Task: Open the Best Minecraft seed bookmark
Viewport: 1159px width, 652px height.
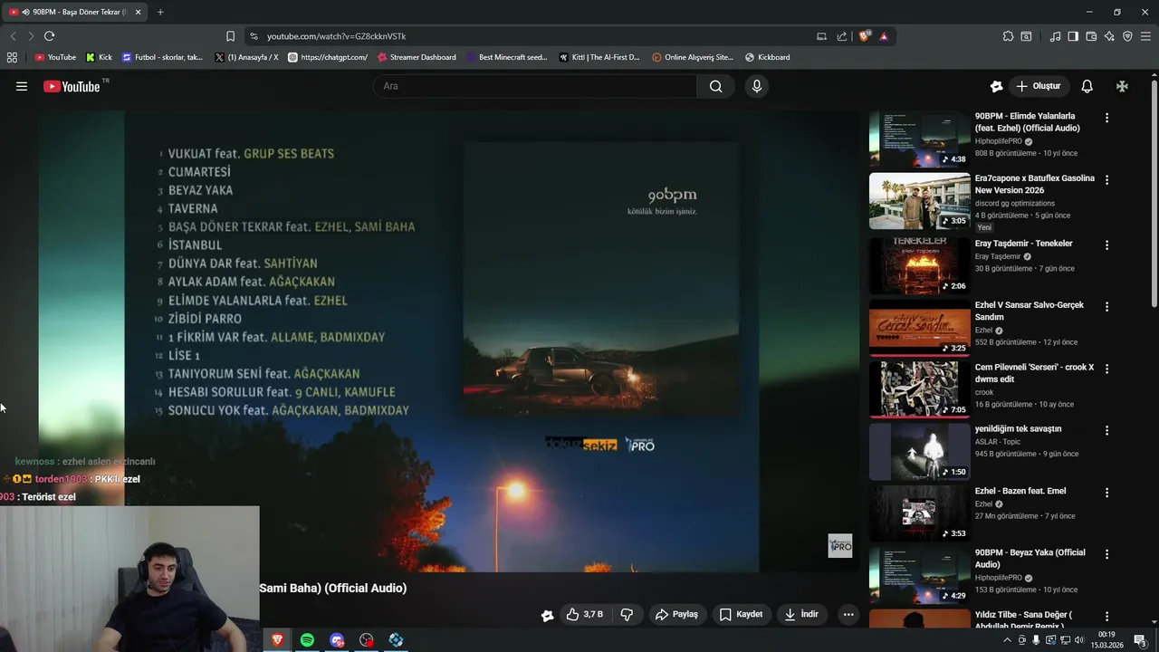Action: pyautogui.click(x=507, y=57)
